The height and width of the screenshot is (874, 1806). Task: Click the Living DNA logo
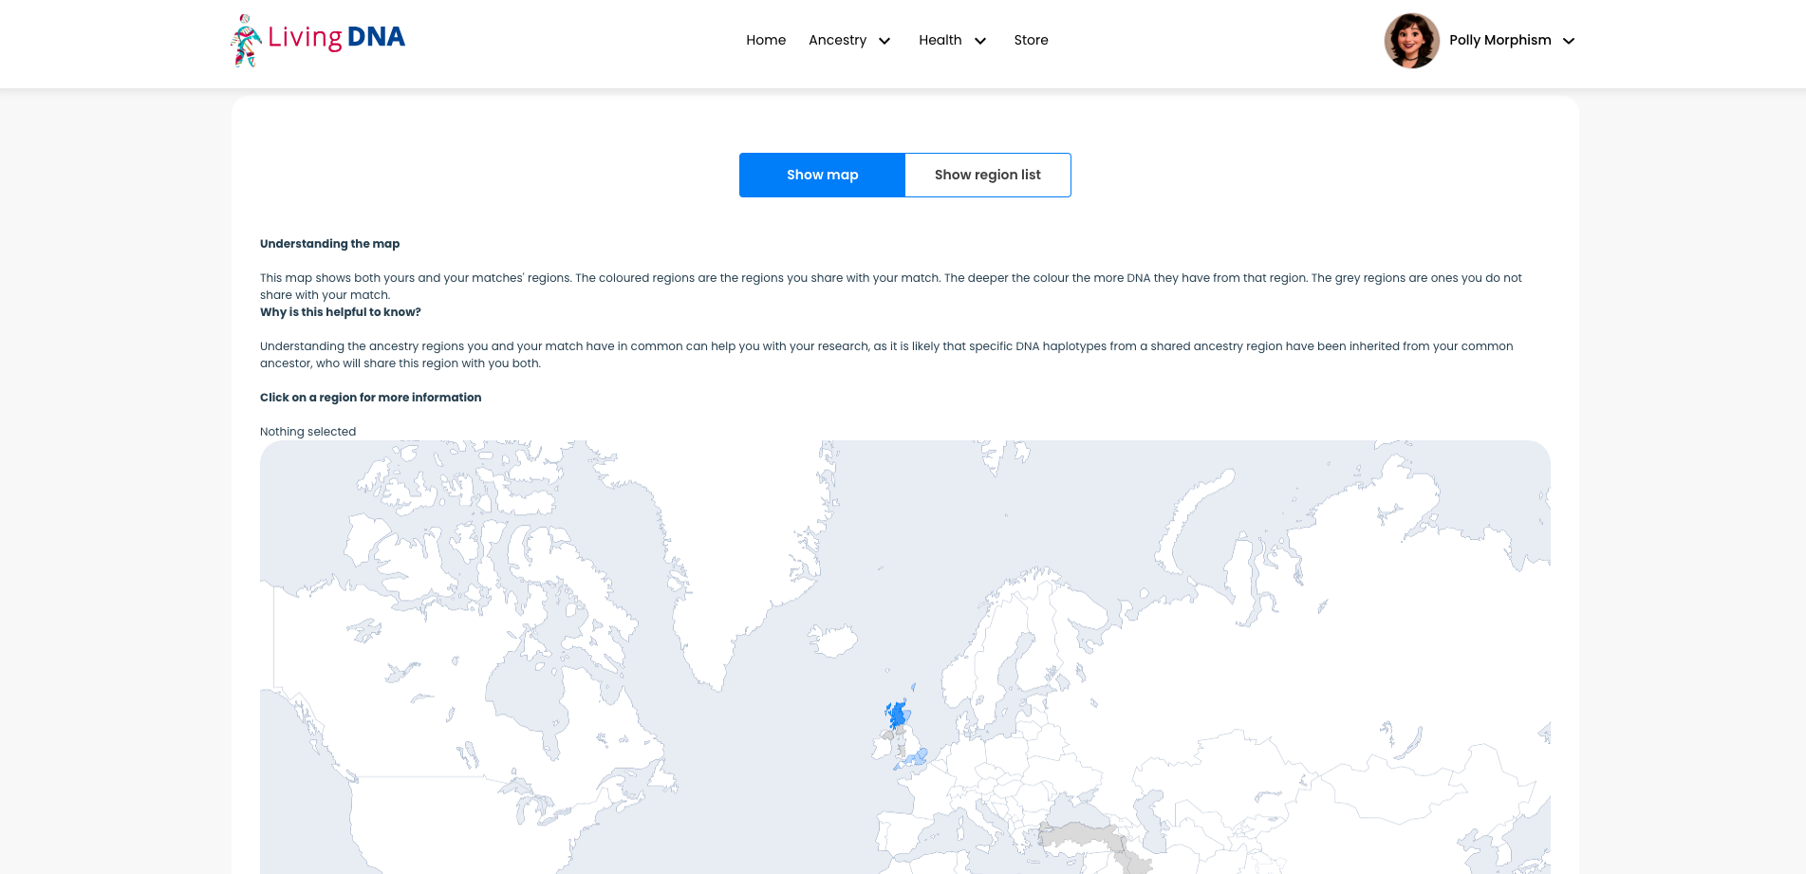coord(316,40)
